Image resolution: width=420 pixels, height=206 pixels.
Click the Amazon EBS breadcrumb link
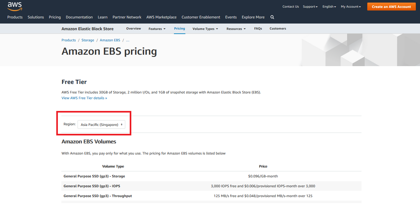coord(110,40)
